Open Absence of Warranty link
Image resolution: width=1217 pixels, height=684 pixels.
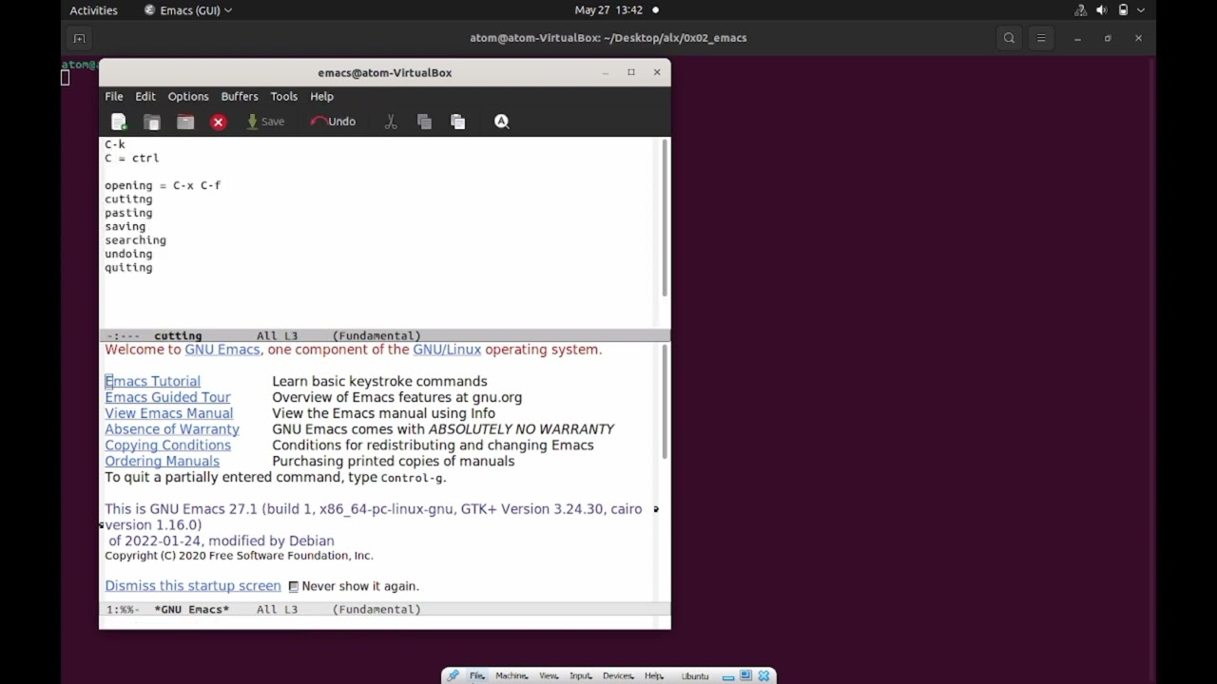coord(172,429)
